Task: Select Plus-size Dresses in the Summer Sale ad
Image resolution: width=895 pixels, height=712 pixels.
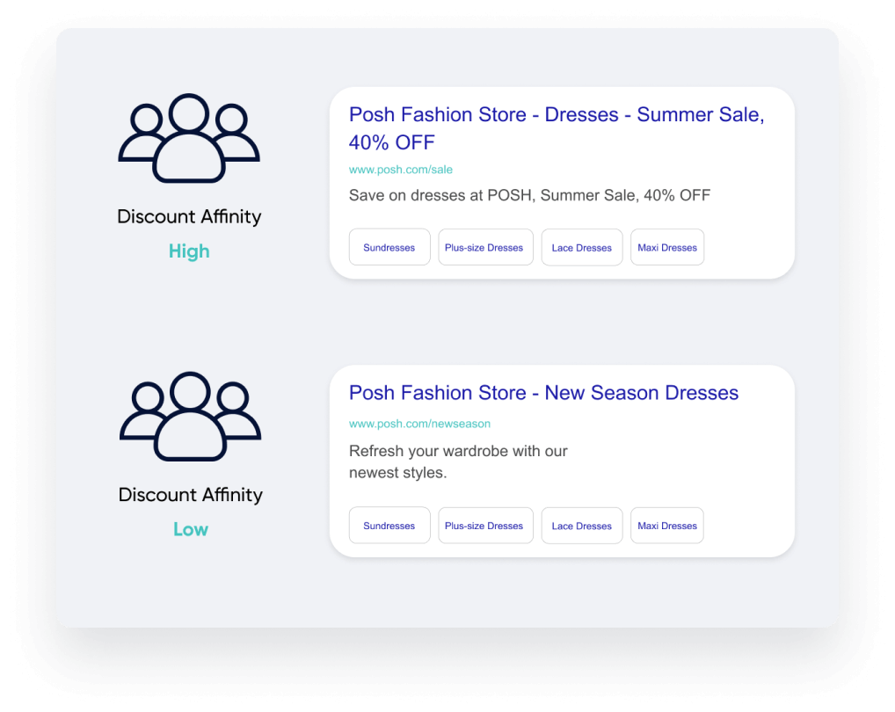Action: coord(485,247)
